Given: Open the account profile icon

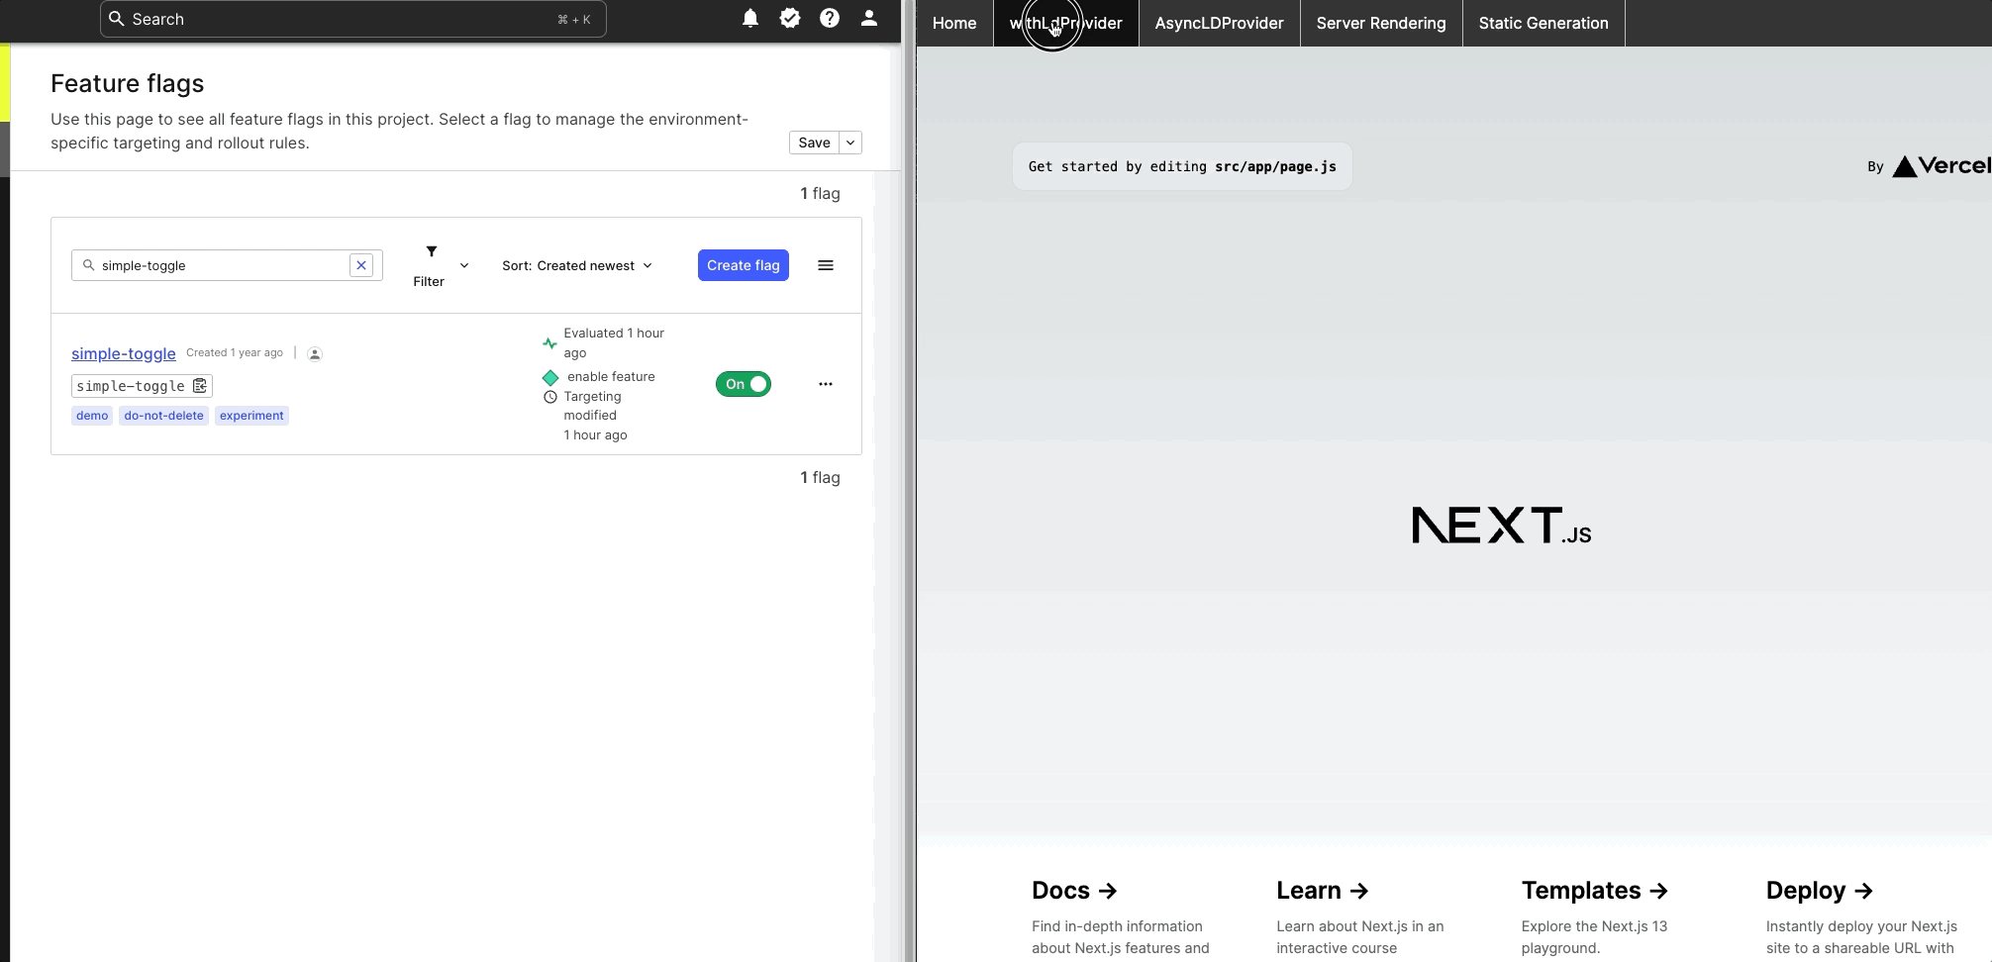Looking at the screenshot, I should (x=869, y=18).
